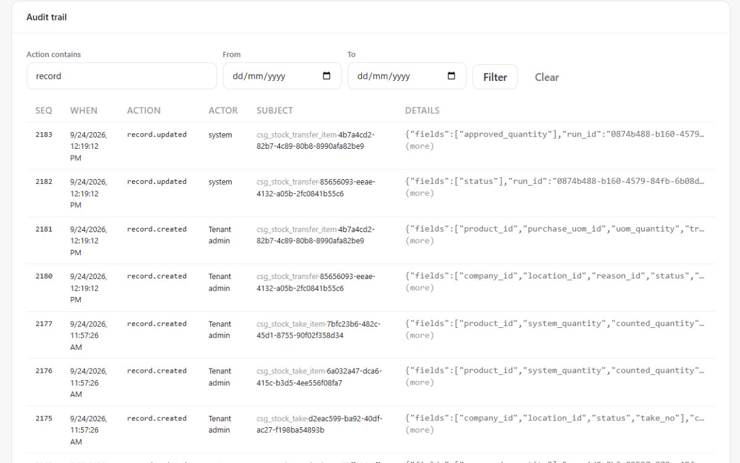Click the Filter button
Viewport: 740px width, 463px height.
(495, 77)
